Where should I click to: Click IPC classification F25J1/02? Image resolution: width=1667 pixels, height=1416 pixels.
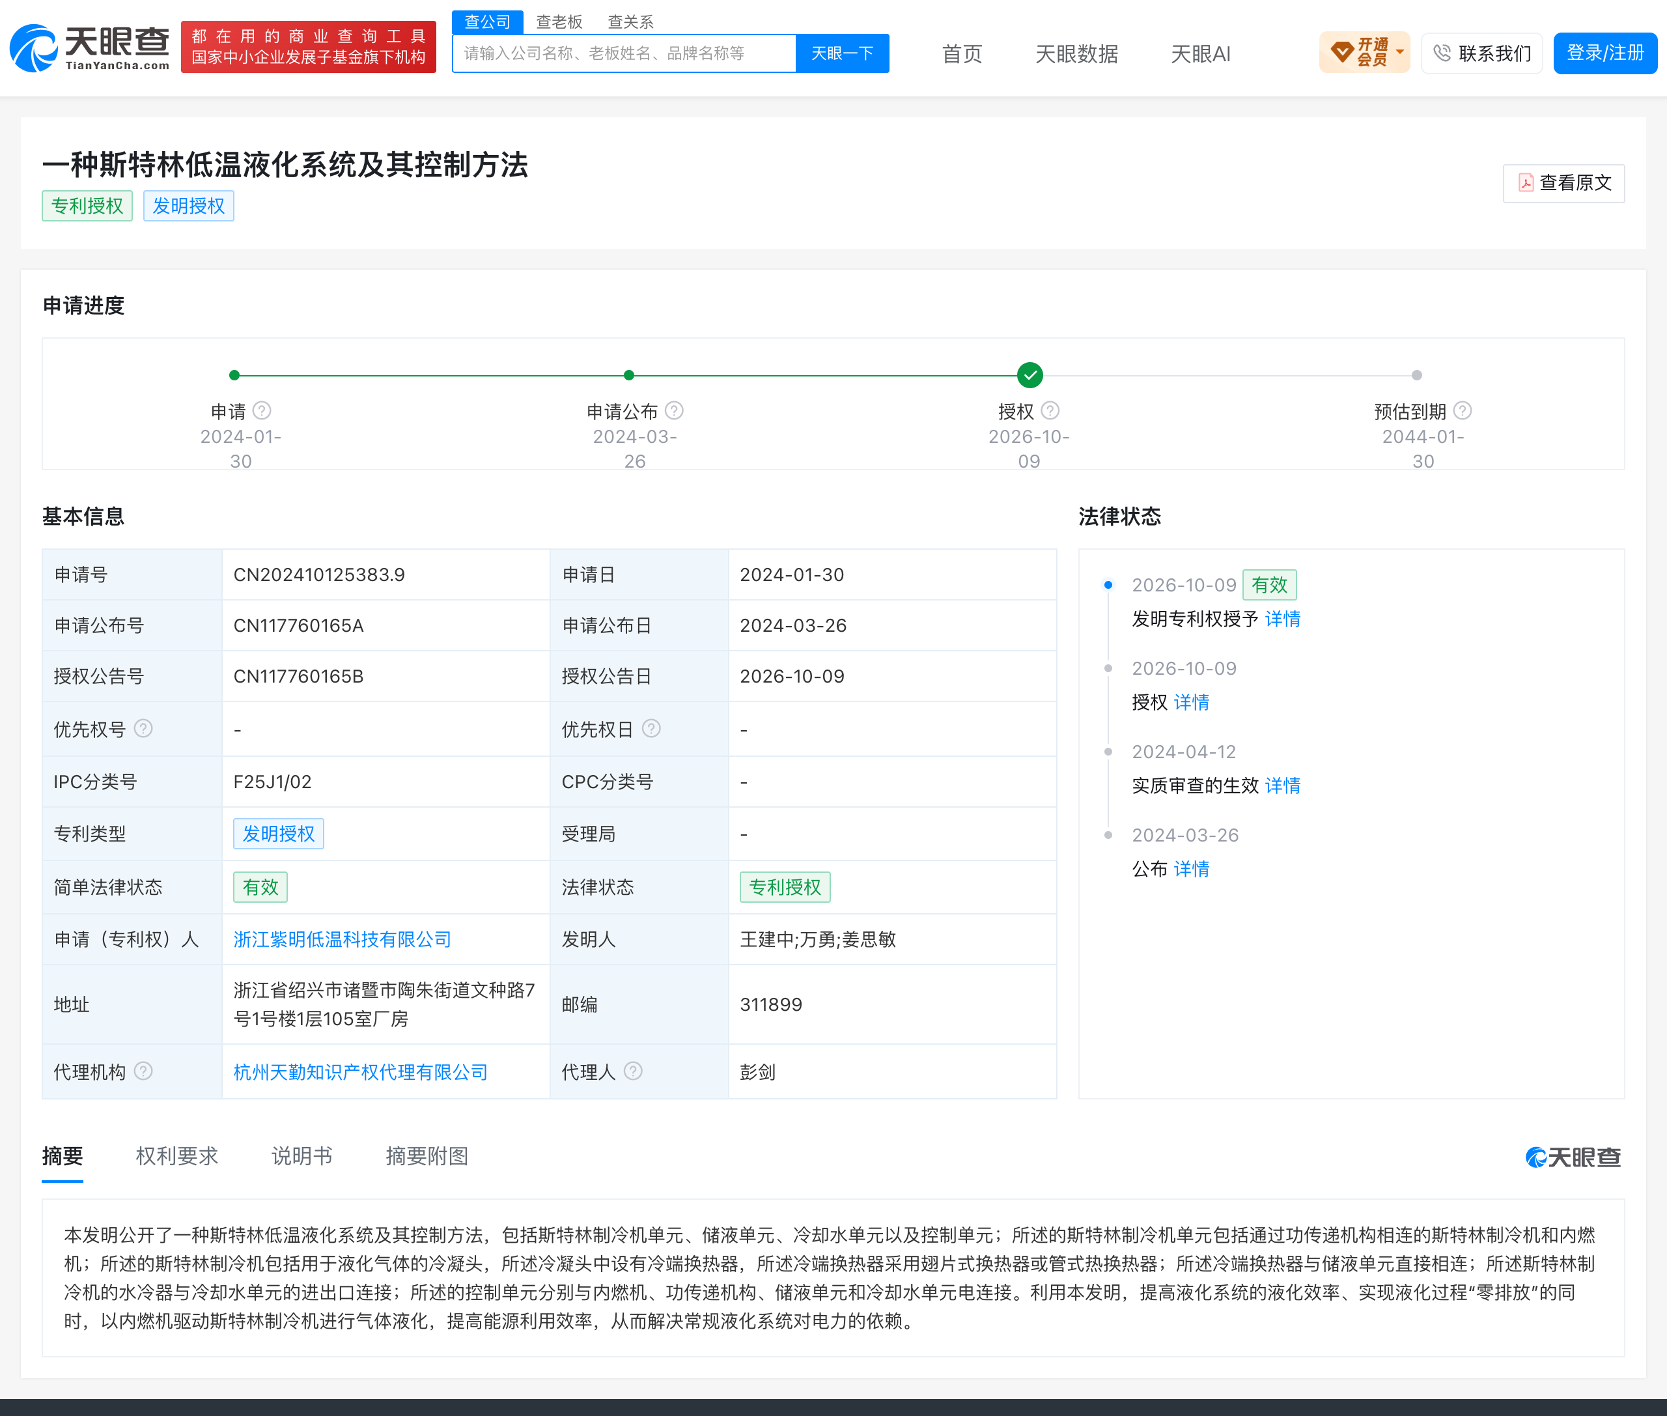click(272, 782)
